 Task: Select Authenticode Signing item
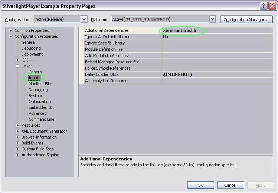pos(40,155)
